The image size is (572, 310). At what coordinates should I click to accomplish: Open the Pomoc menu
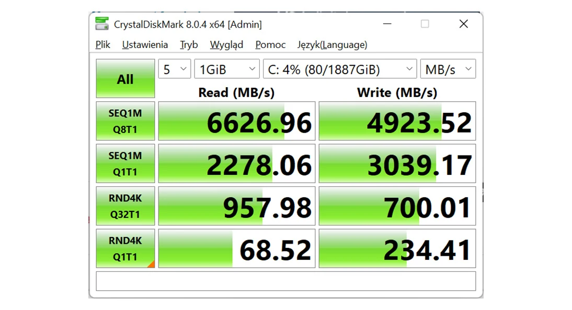click(x=270, y=45)
